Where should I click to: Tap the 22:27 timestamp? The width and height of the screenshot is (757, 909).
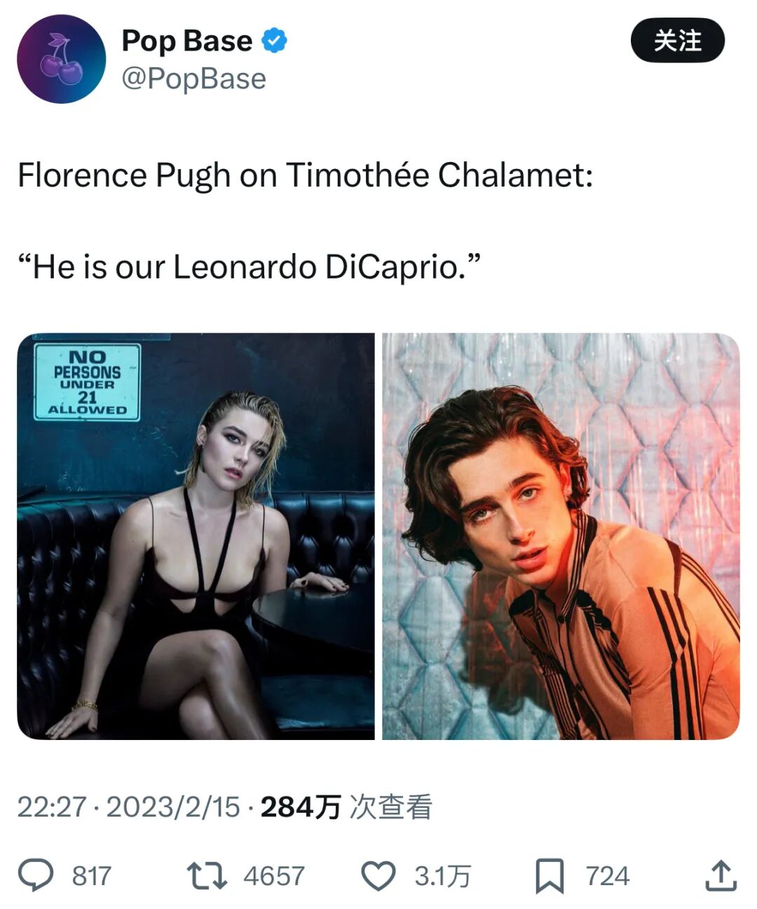coord(51,807)
